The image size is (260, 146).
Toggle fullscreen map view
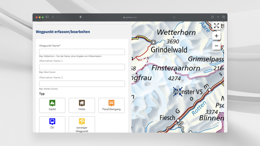tap(216, 26)
